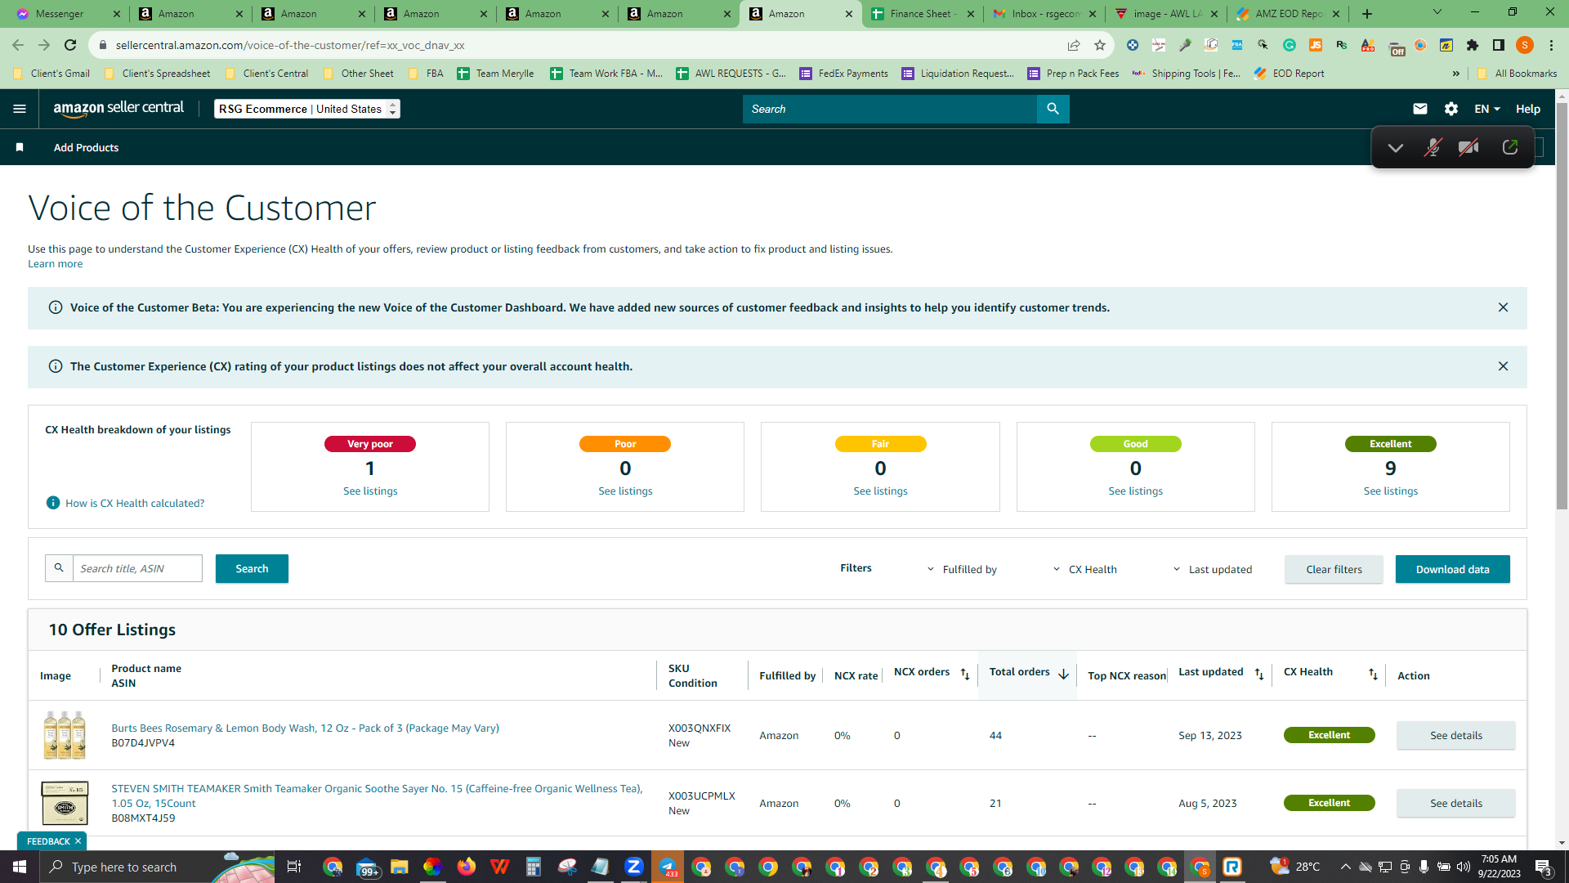Open the Windows Start menu
The width and height of the screenshot is (1569, 883).
(x=20, y=867)
